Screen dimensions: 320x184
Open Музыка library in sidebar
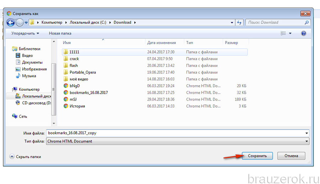pyautogui.click(x=29, y=76)
